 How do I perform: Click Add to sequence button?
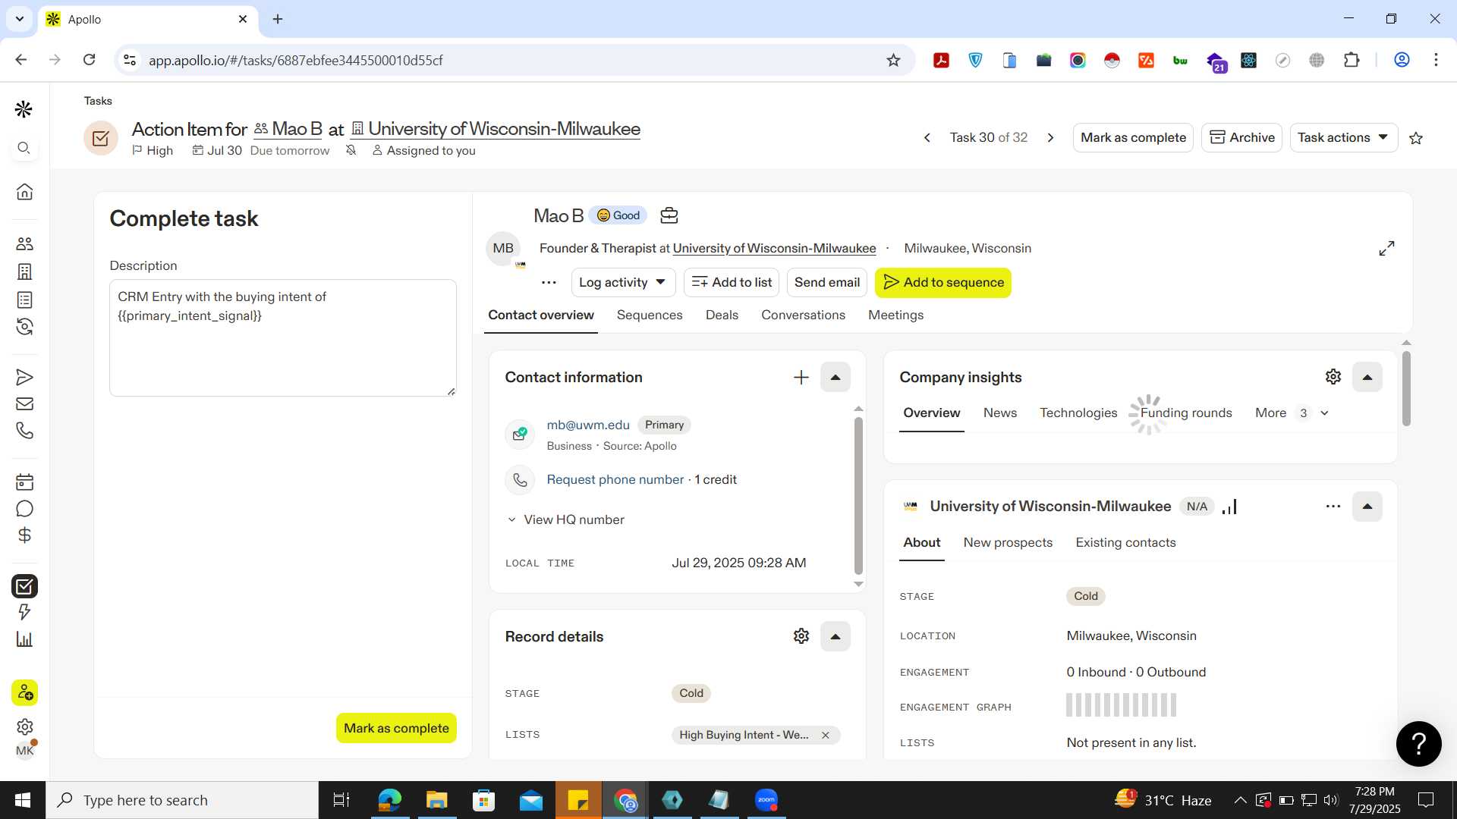(x=942, y=283)
